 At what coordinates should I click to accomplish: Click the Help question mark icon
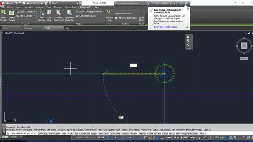[186, 4]
